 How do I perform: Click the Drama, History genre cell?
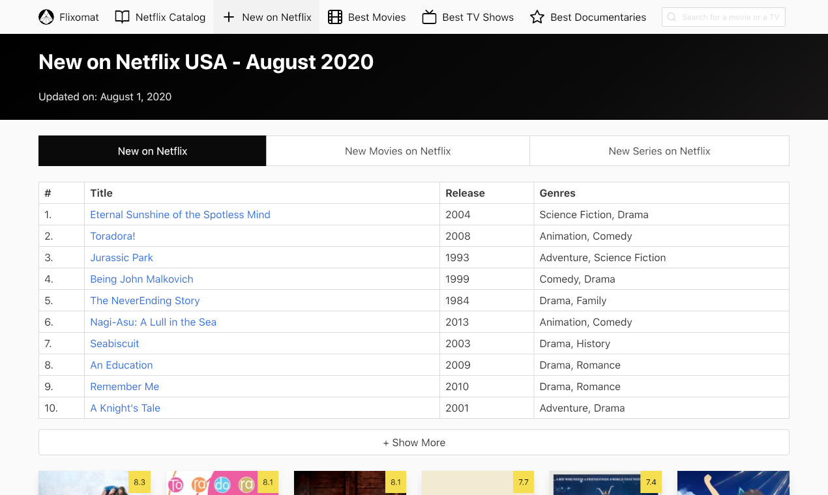[x=661, y=343]
